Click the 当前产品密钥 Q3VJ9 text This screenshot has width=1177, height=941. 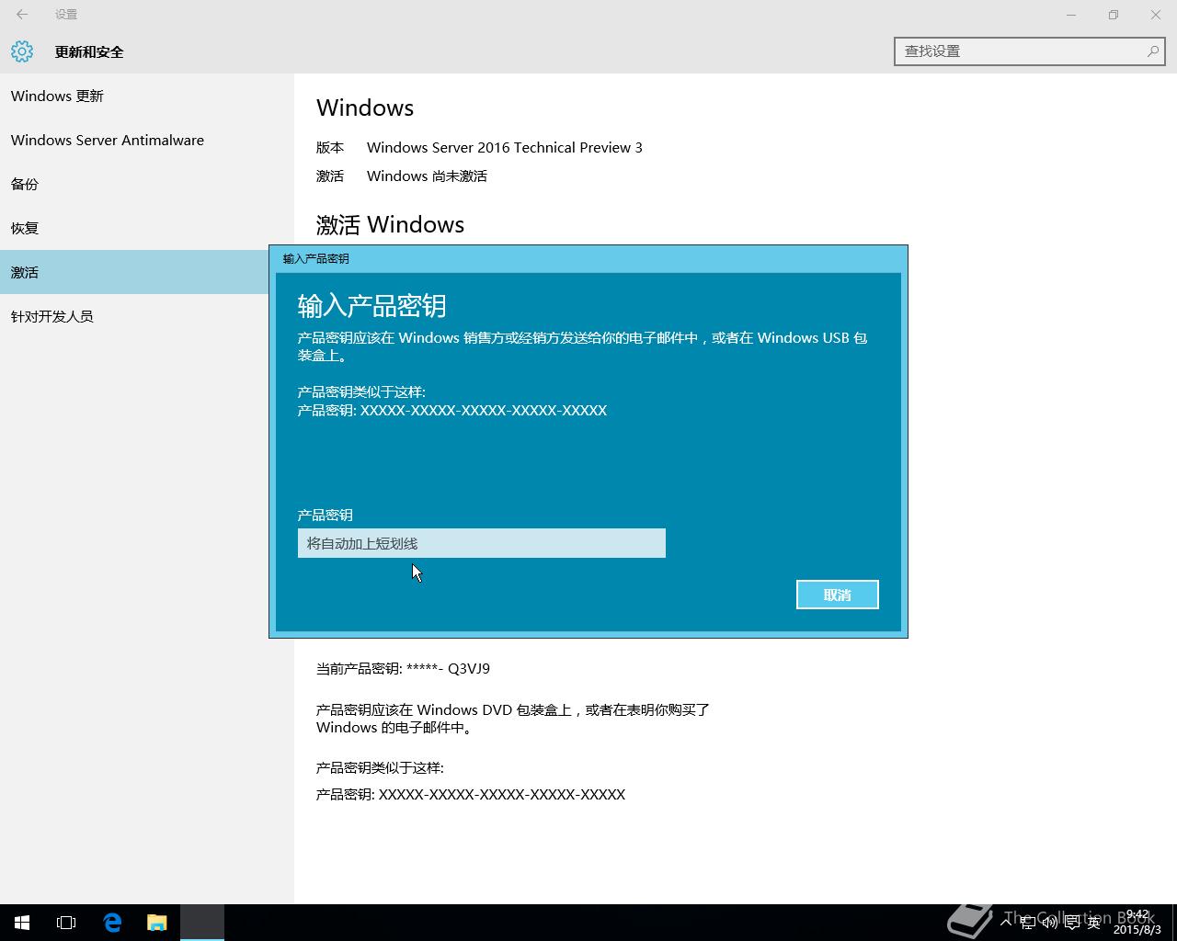pos(403,668)
